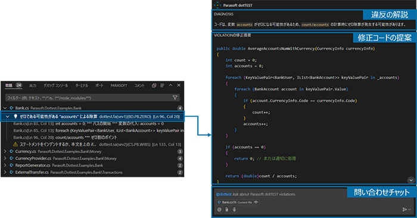The height and width of the screenshot is (218, 417).
Task: Open the ポート tab
Action: tap(99, 85)
